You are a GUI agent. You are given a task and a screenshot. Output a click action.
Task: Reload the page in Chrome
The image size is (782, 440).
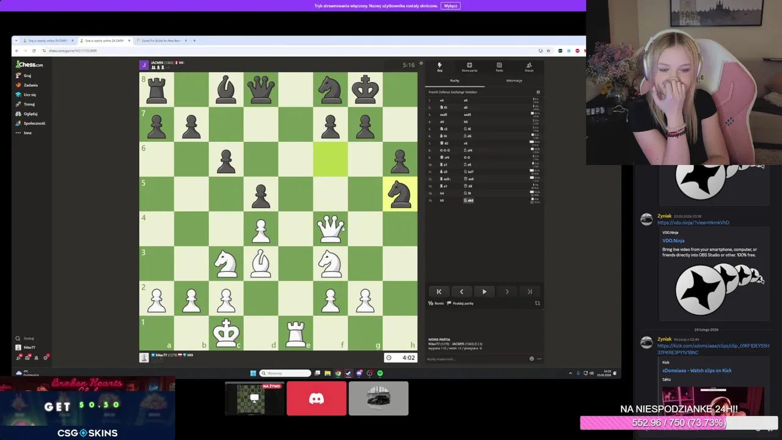34,50
